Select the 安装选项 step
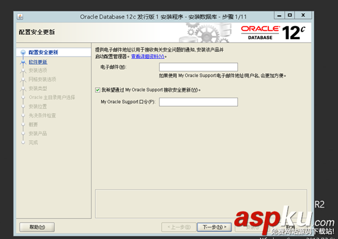 [x=38, y=70]
